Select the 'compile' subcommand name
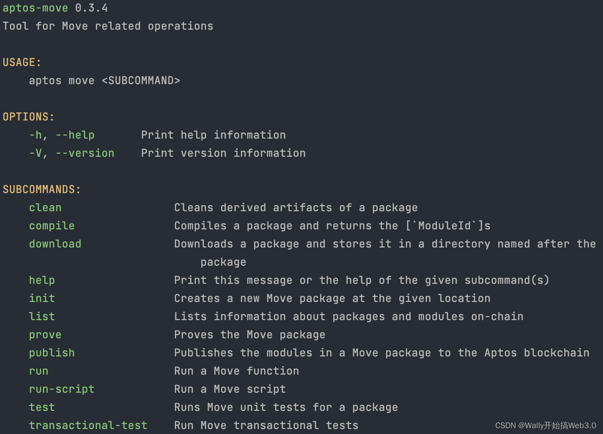The width and height of the screenshot is (603, 434). 52,226
